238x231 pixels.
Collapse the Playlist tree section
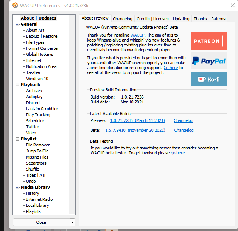tap(17, 139)
